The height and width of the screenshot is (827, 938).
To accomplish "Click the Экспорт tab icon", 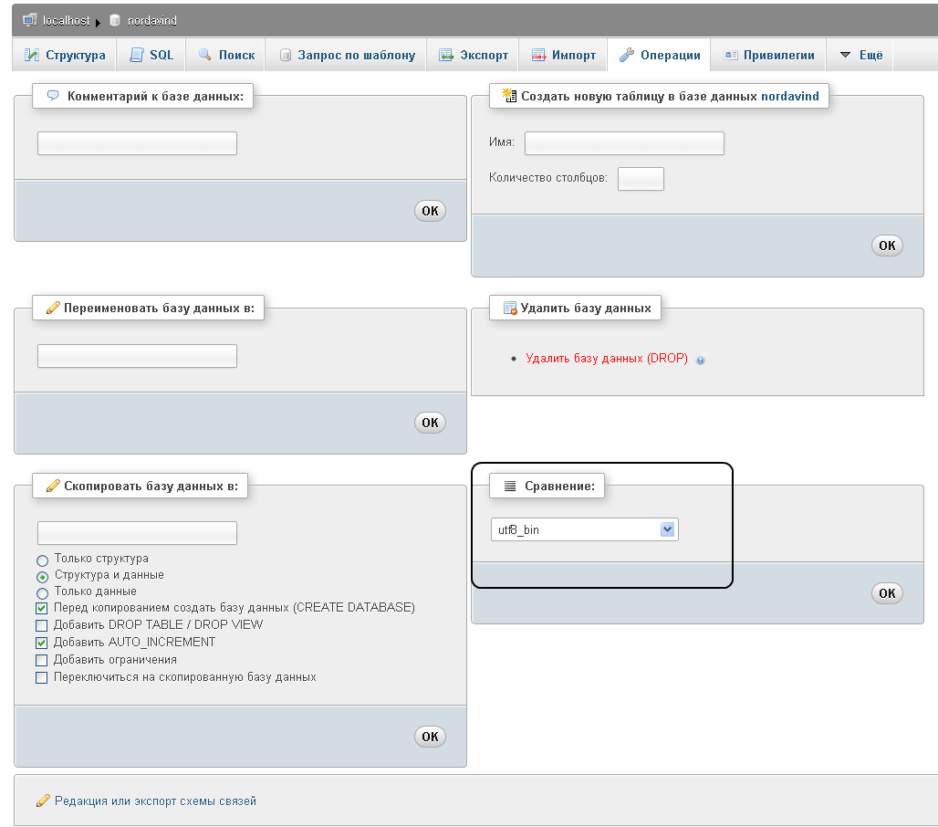I will tap(446, 55).
